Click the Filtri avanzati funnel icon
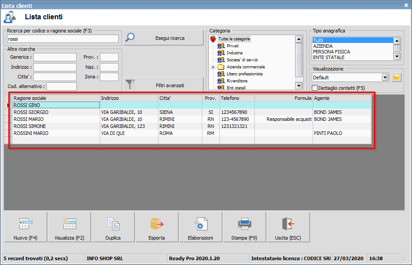The width and height of the screenshot is (412, 265). [130, 85]
